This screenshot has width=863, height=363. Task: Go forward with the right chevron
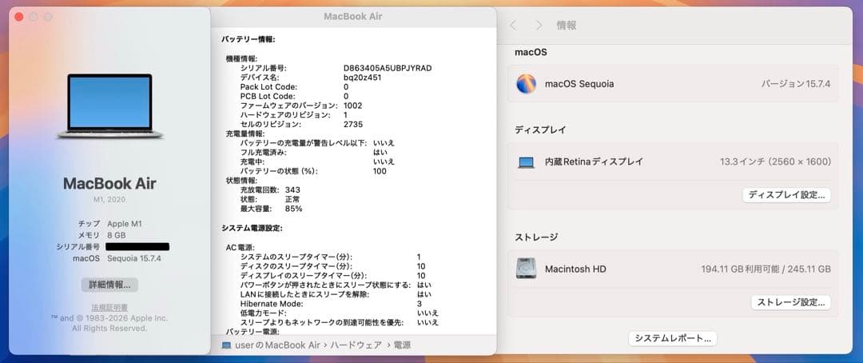[x=539, y=26]
